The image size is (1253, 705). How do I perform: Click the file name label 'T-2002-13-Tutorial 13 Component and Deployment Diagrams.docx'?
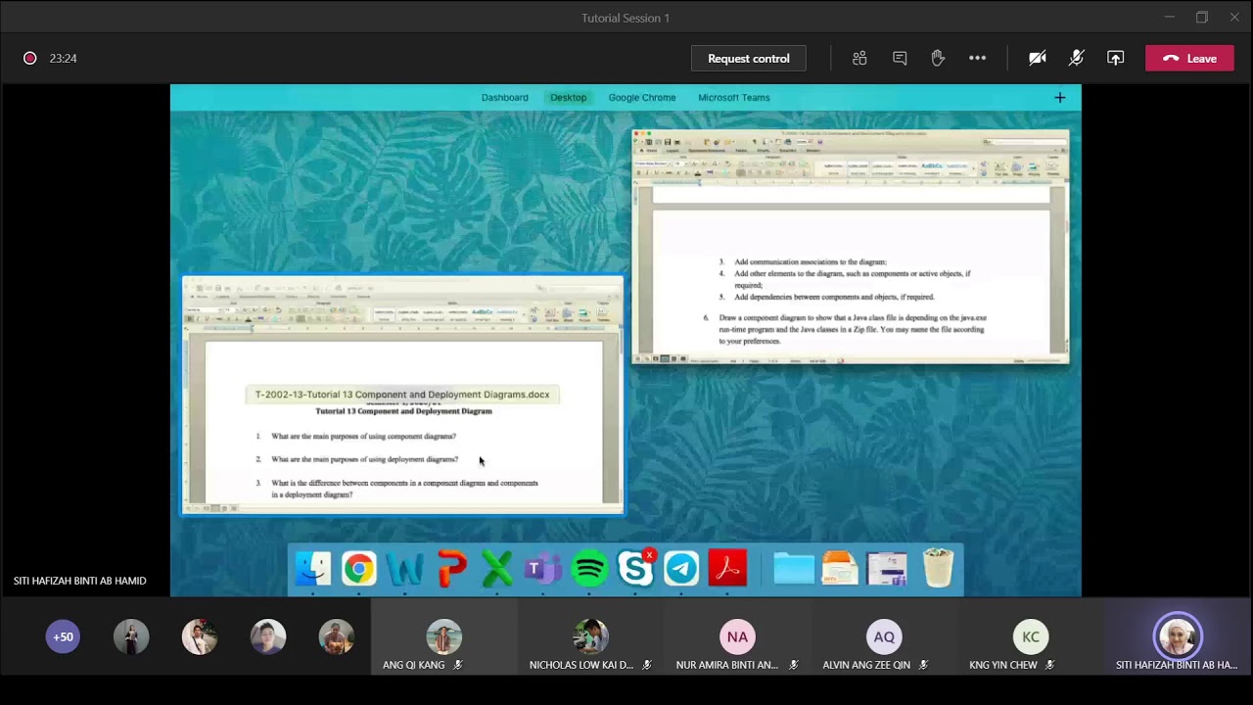pyautogui.click(x=402, y=395)
